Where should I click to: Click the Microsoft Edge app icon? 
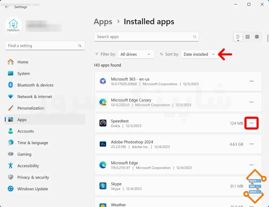tap(103, 165)
